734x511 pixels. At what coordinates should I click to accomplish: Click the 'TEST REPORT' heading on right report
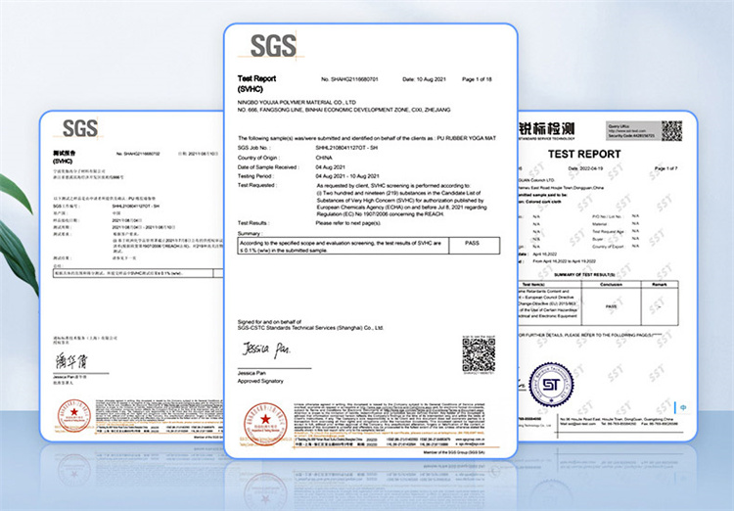(x=584, y=154)
